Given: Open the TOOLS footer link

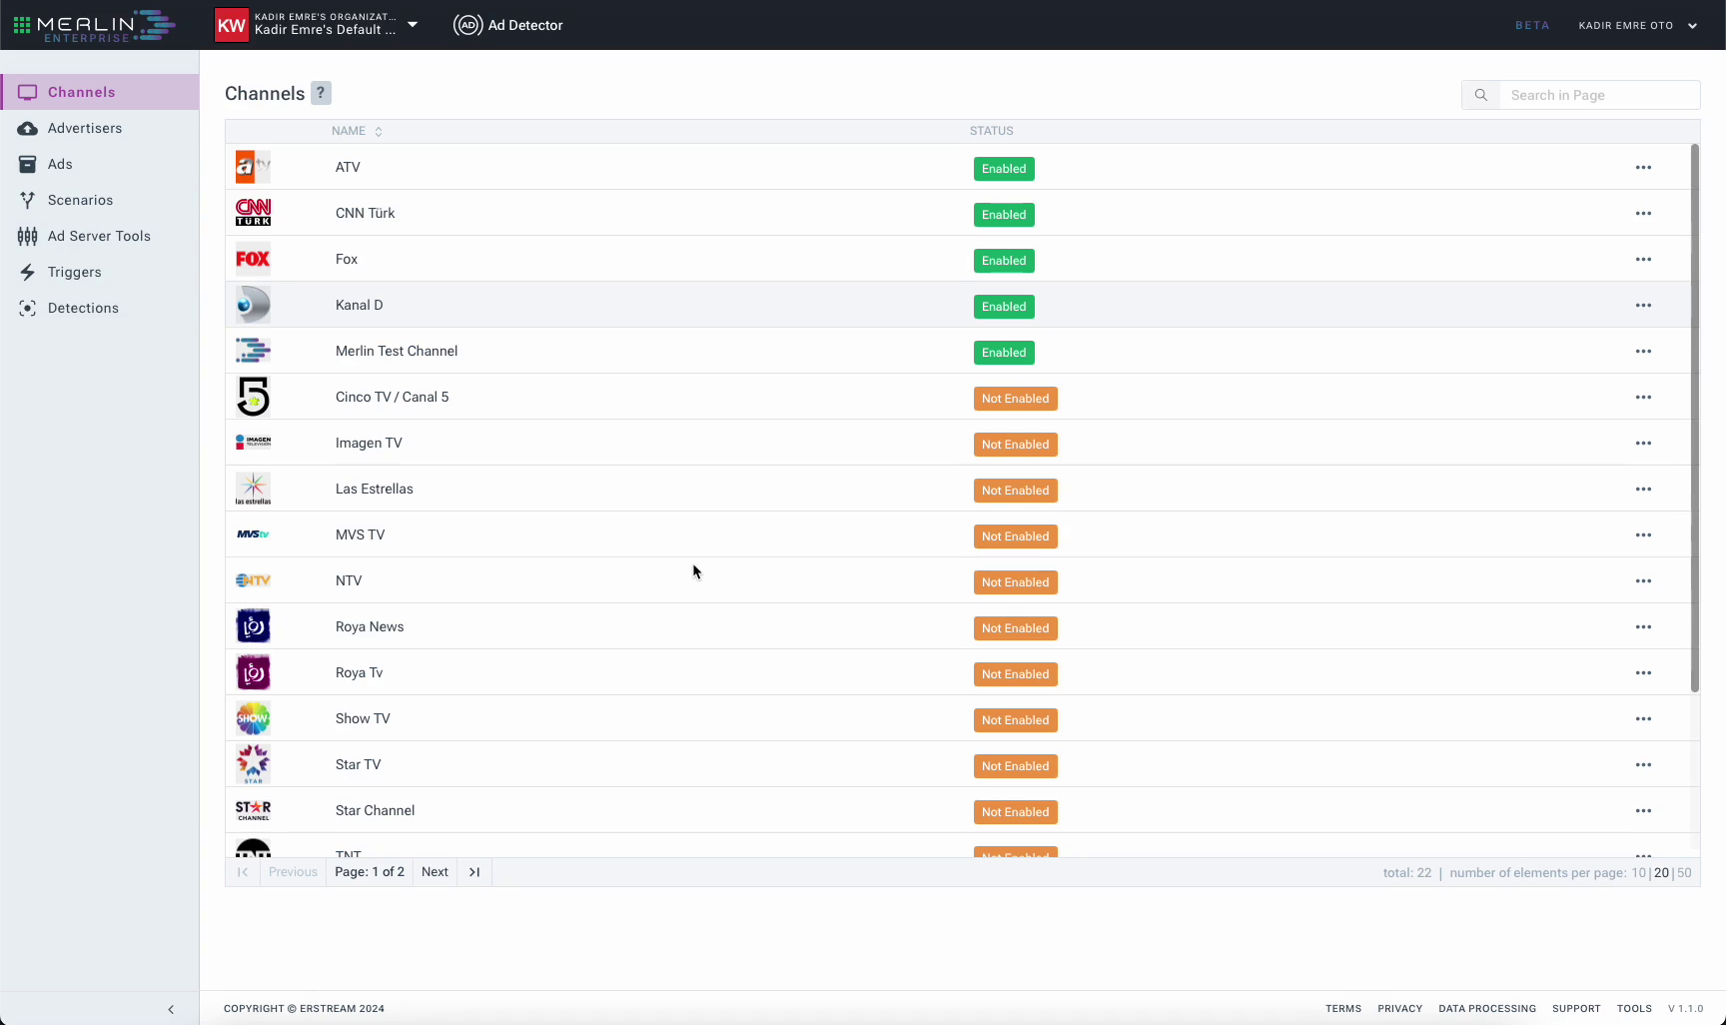Looking at the screenshot, I should [x=1634, y=1009].
